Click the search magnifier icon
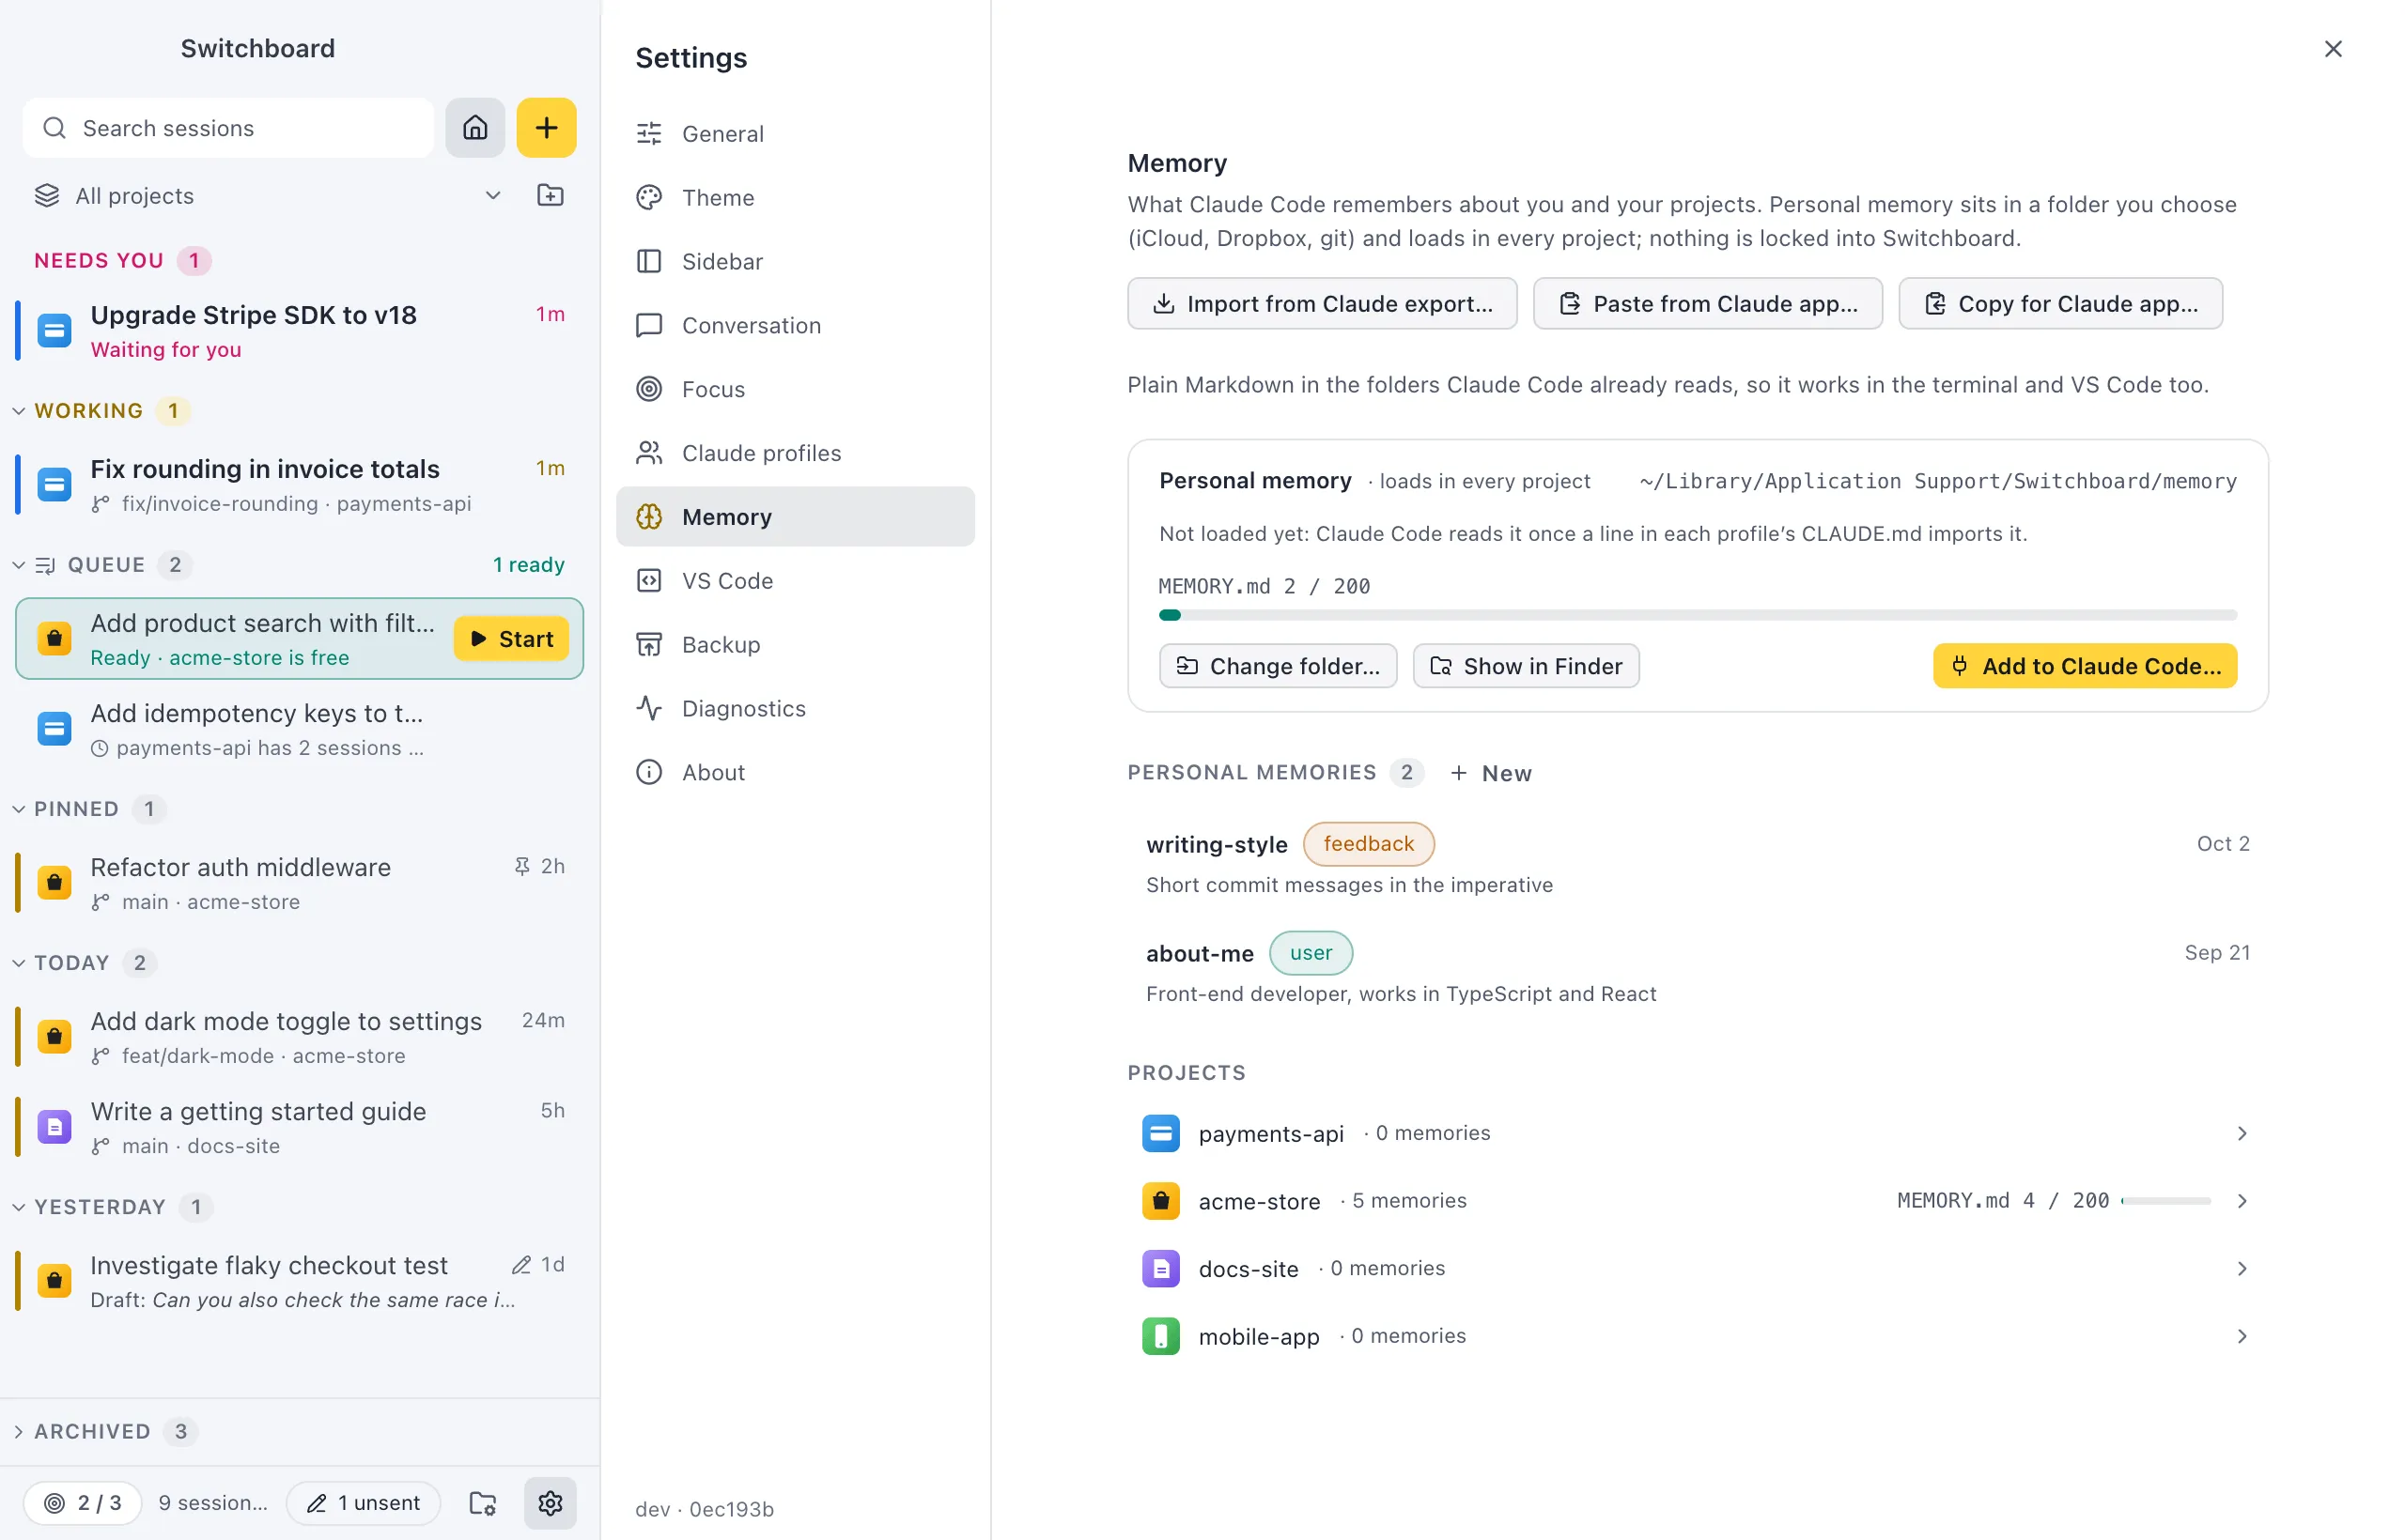2405x1540 pixels. tap(54, 128)
